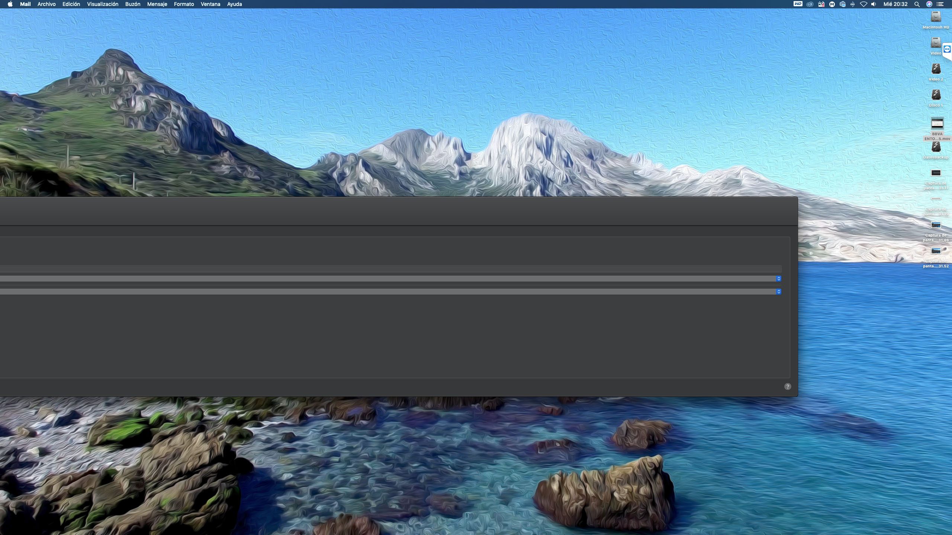The height and width of the screenshot is (535, 952).
Task: Activate Siri from menu bar
Action: (x=929, y=4)
